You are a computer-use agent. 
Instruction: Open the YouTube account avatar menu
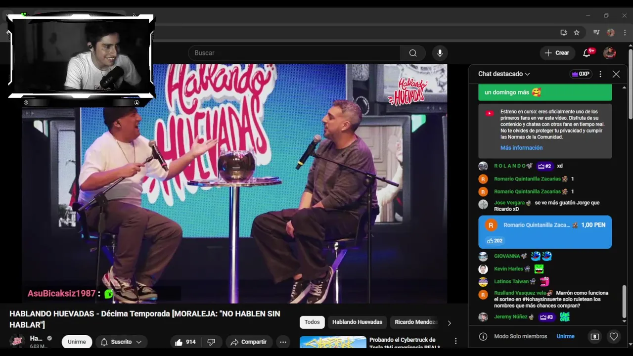(609, 53)
